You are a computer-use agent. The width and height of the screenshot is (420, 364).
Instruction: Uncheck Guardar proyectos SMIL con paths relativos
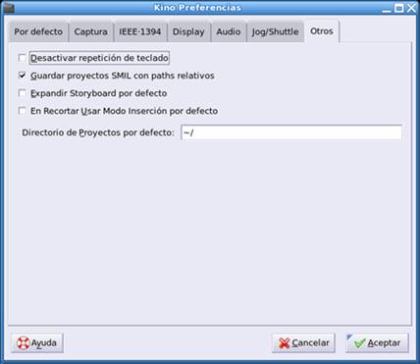pyautogui.click(x=22, y=76)
